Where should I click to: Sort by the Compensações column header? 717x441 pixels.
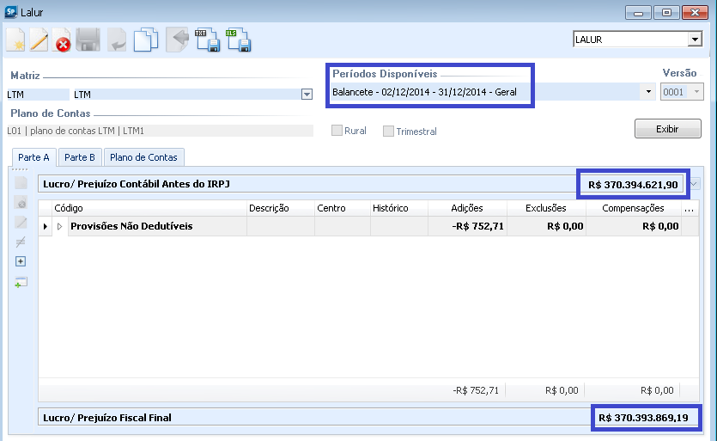pyautogui.click(x=634, y=208)
